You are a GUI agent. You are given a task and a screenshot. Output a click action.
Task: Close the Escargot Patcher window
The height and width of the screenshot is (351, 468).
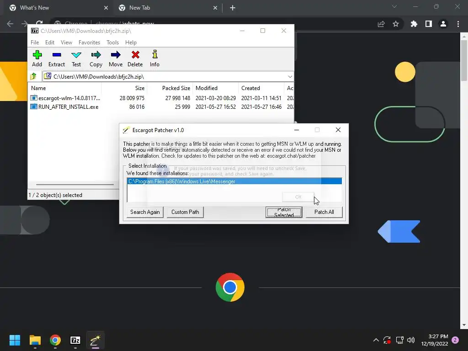click(338, 130)
